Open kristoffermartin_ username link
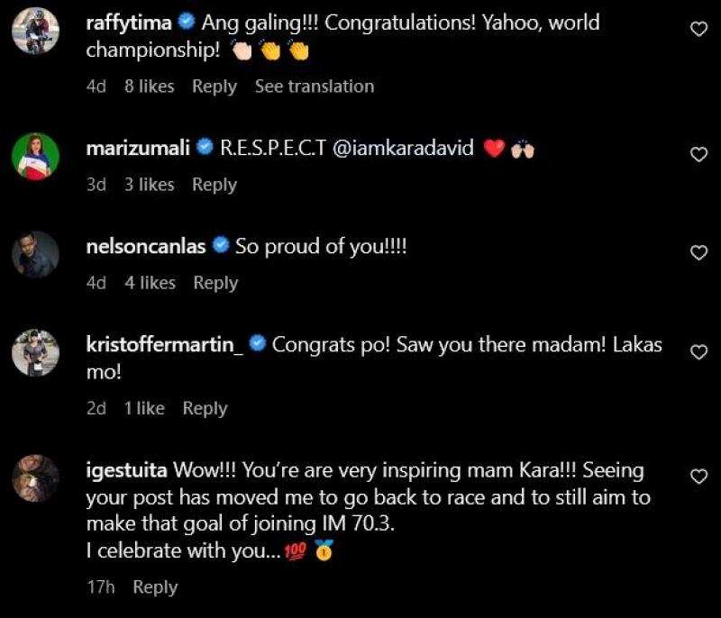Image resolution: width=721 pixels, height=618 pixels. click(x=165, y=344)
